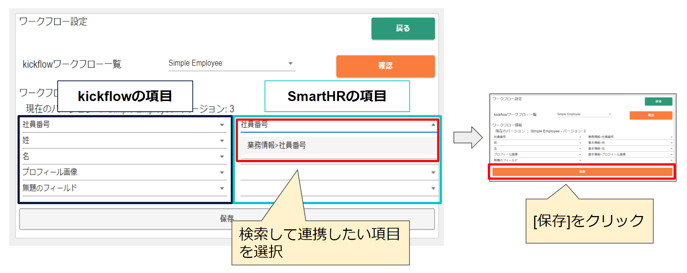Image resolution: width=687 pixels, height=273 pixels.
Task: Click the ワークフロー設定 heading text
Action: pyautogui.click(x=53, y=22)
